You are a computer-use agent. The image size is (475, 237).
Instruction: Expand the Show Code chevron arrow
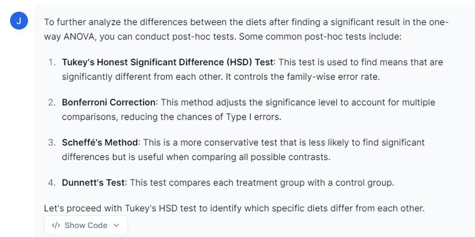pyautogui.click(x=117, y=225)
